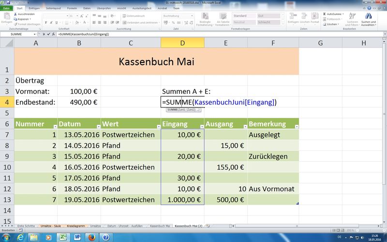Click the Als Tabelle formatieren icon
This screenshot has height=242, width=387.
(223, 16)
